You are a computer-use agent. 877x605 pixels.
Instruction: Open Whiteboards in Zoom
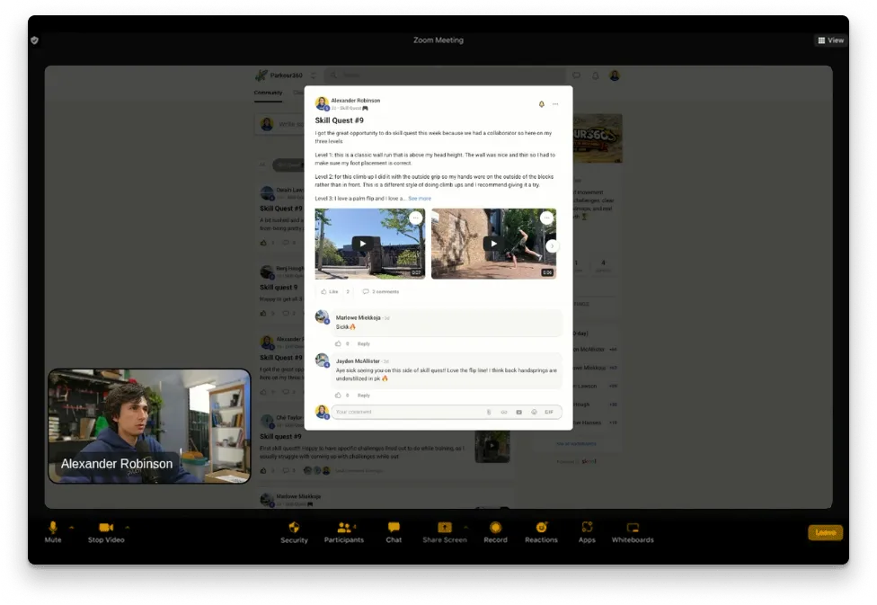[633, 532]
